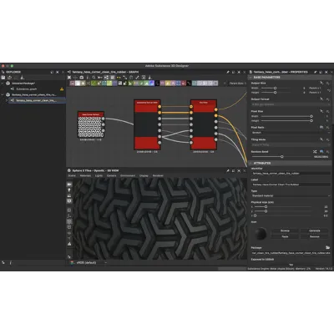The image size is (334, 334).
Task: Click the Pixel Ratio icon on the right
Action: tap(321, 128)
